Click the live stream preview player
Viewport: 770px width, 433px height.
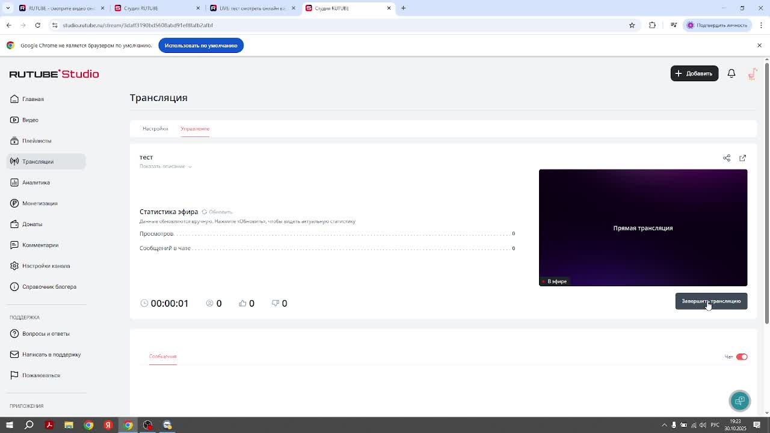pos(643,228)
